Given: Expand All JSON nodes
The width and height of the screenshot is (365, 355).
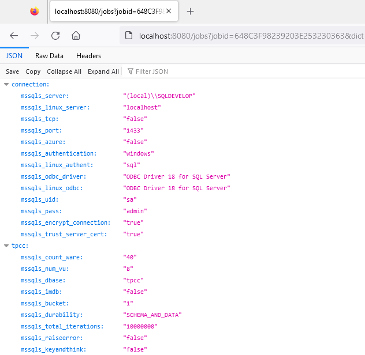Looking at the screenshot, I should 103,71.
